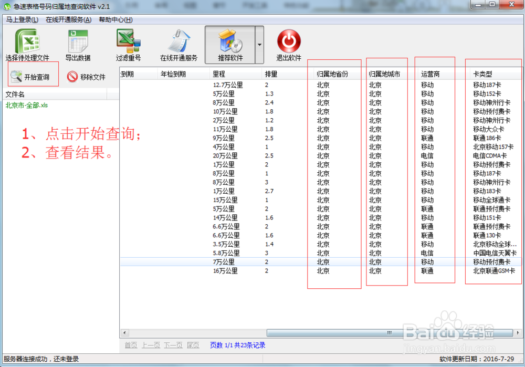This screenshot has height=367, width=525.
Task: Click card type 移动151卡
Action: 487,218
